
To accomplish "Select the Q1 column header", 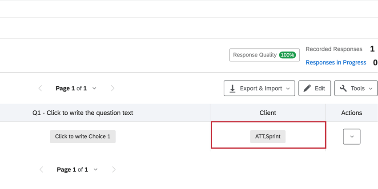I will click(x=83, y=113).
